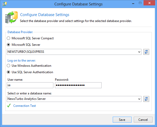Expand the NEWSTURBO\SQLEXPRESS server dropdown arrow
This screenshot has height=127, width=157.
coord(139,52)
